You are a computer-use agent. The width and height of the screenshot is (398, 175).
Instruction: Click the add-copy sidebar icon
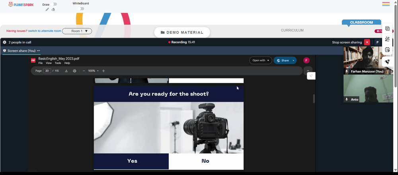(x=387, y=29)
